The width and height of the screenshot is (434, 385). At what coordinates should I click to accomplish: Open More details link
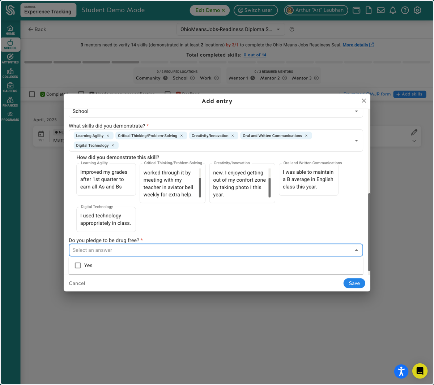358,45
